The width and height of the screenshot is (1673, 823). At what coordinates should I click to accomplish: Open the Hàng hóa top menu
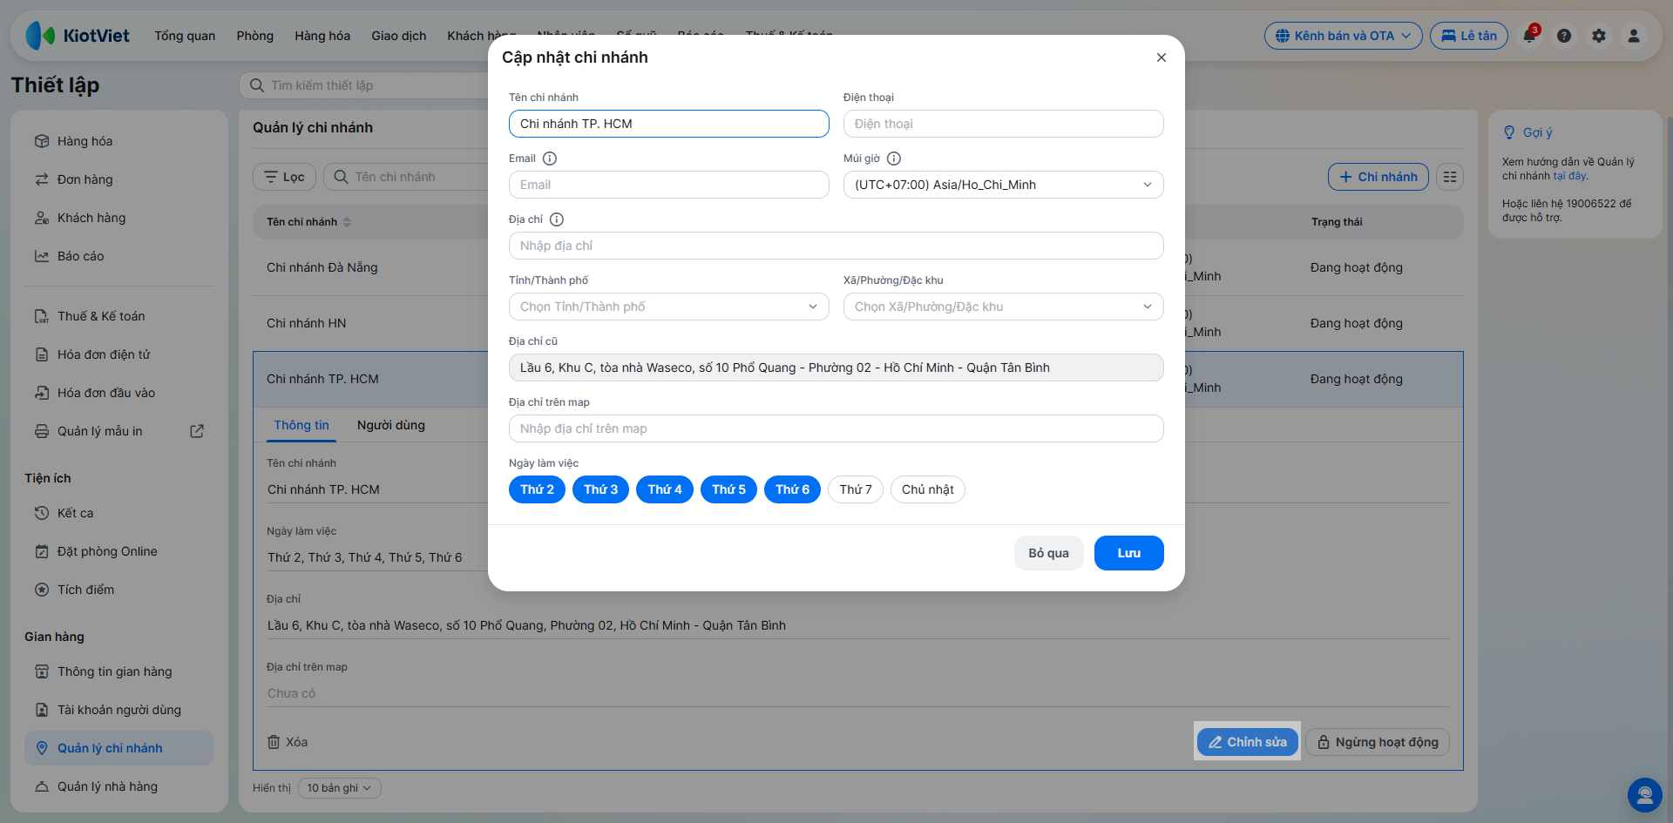coord(322,36)
